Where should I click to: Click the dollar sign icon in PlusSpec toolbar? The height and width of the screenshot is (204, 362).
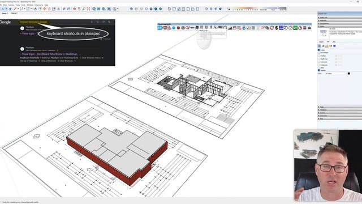pos(277,28)
